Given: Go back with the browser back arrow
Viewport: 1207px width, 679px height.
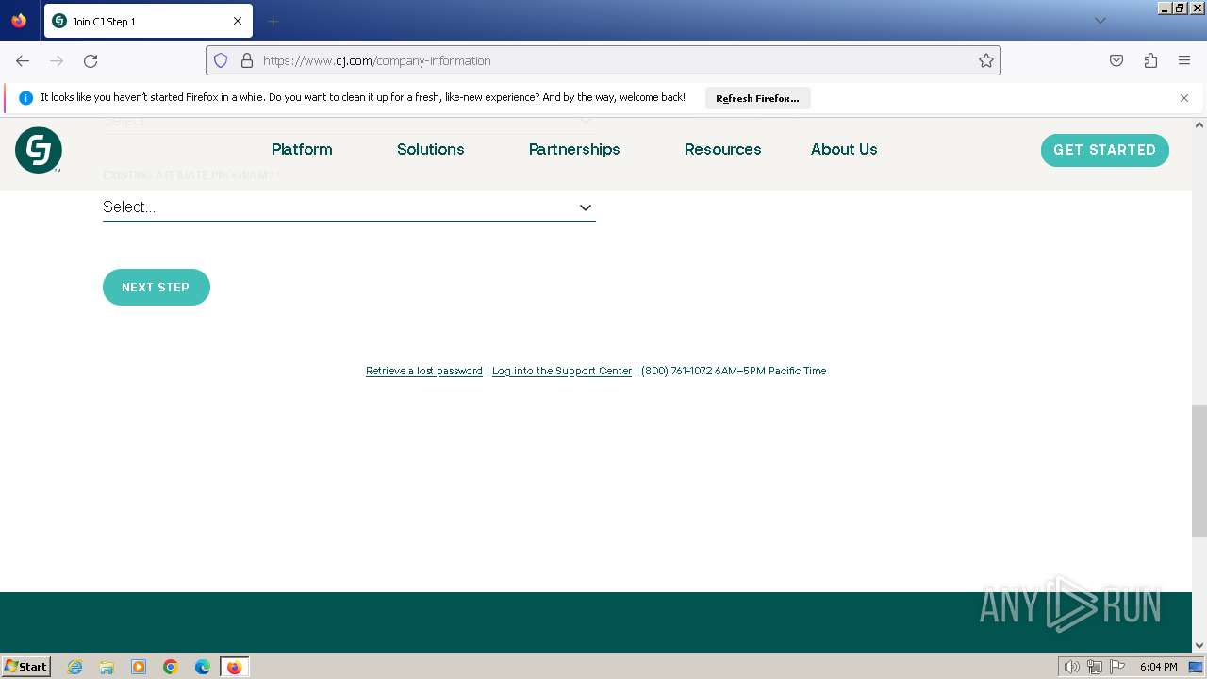Looking at the screenshot, I should pos(23,60).
